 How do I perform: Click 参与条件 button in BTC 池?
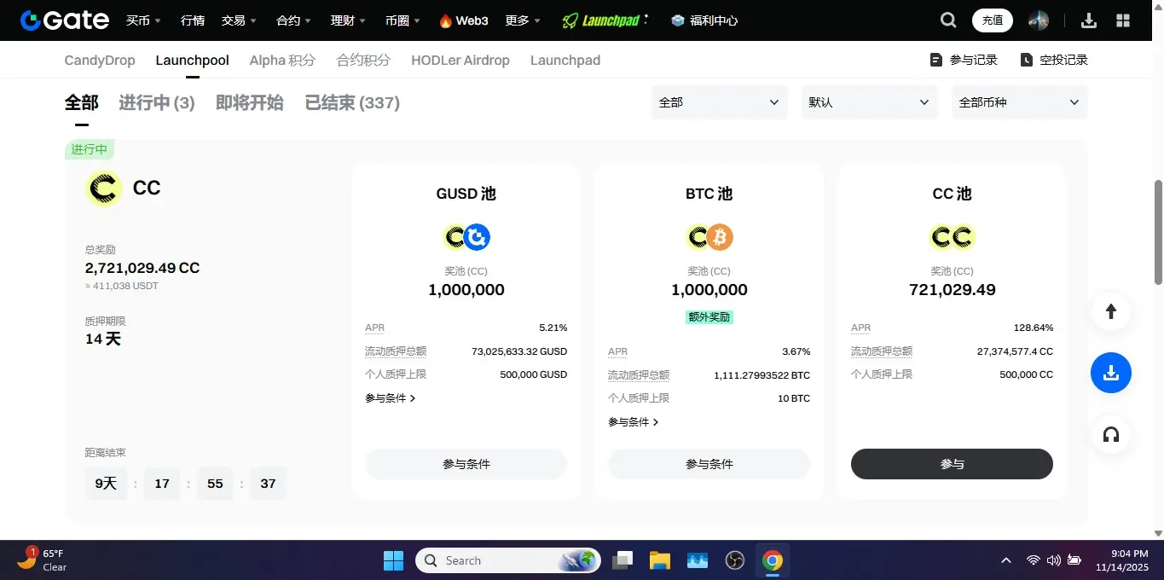[709, 464]
